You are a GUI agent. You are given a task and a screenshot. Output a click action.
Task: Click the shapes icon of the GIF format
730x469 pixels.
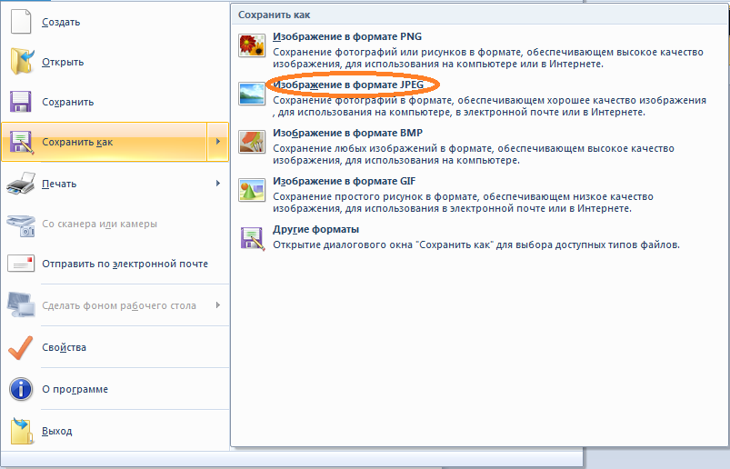click(252, 190)
